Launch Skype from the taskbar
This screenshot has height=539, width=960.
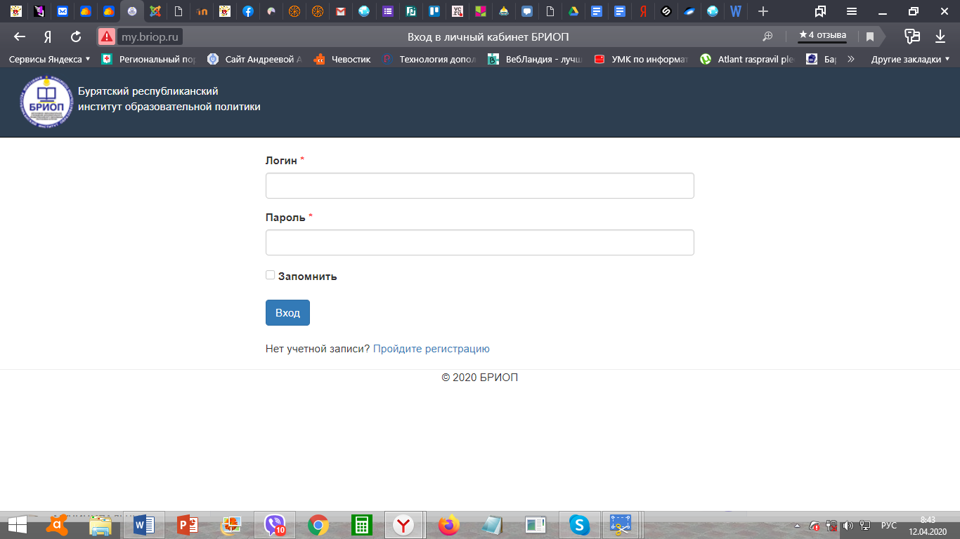coord(578,525)
